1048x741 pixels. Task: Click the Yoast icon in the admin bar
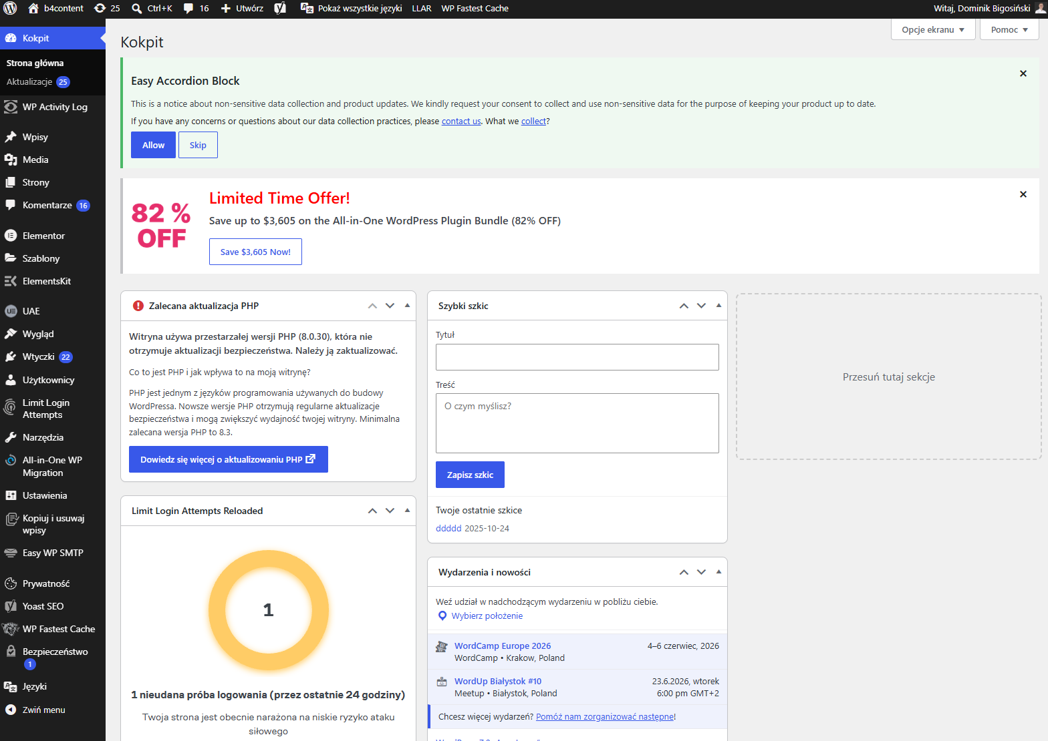click(x=280, y=8)
